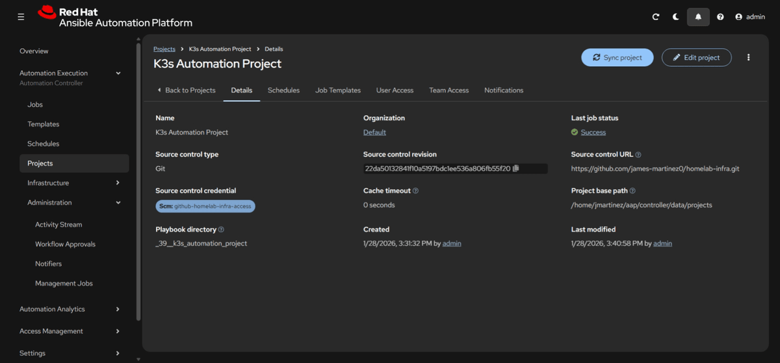Open the Default organization link
Image resolution: width=780 pixels, height=363 pixels.
click(x=374, y=132)
